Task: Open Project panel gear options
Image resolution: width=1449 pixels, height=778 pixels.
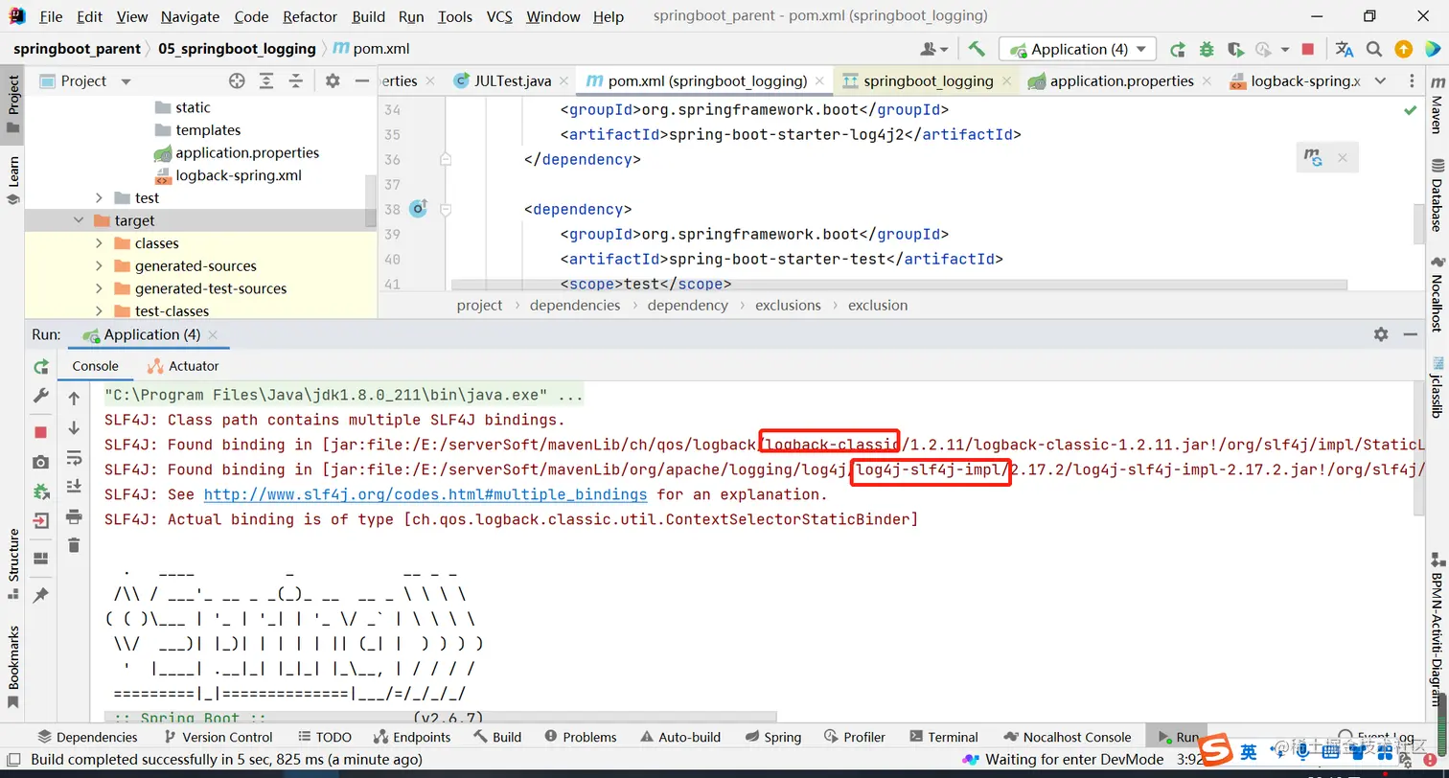Action: 333,80
